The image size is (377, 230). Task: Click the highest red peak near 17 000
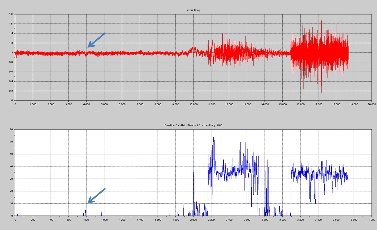(x=321, y=20)
